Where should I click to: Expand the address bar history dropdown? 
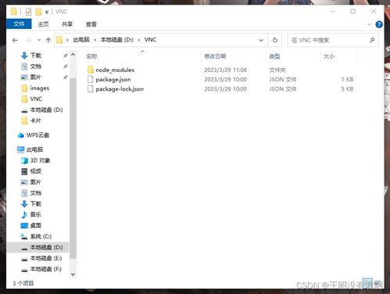coord(261,40)
